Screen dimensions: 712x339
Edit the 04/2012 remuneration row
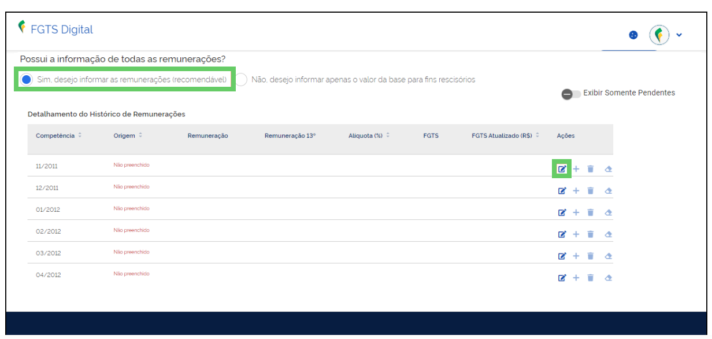click(562, 278)
